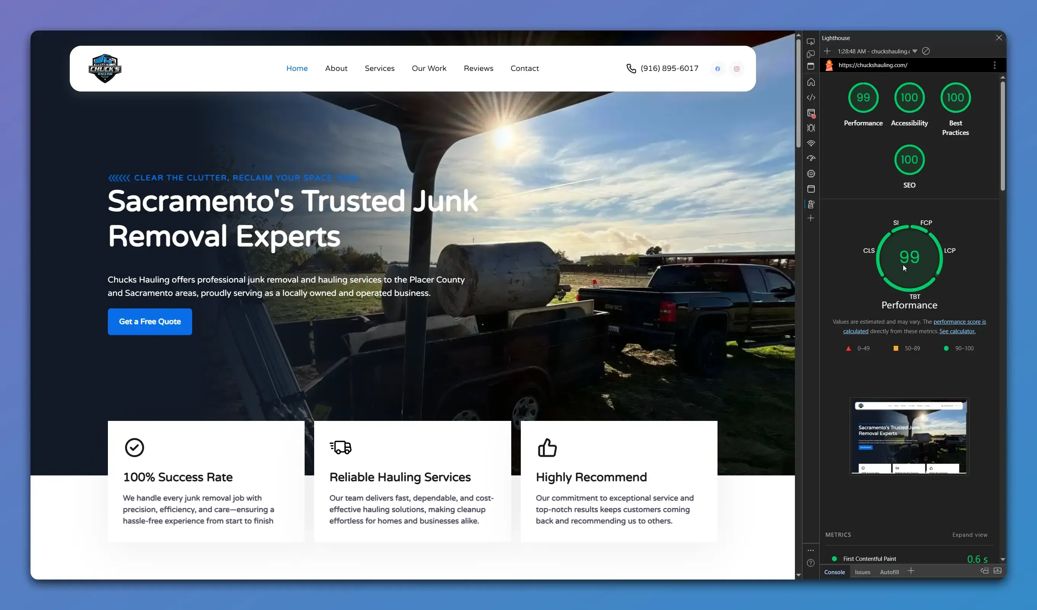The image size is (1037, 610).
Task: Open the Lighthouse report selector dropdown
Action: pyautogui.click(x=915, y=51)
